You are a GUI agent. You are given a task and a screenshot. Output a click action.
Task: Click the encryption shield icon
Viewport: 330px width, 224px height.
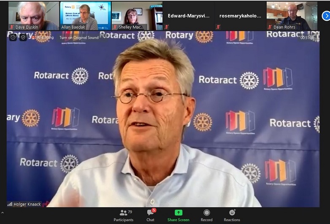(x=23, y=37)
